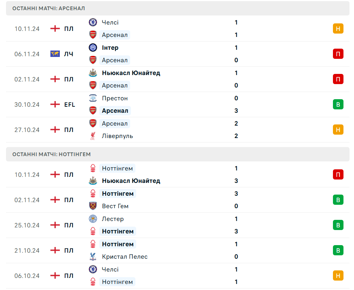Click the Crystal Palace club crest
This screenshot has height=290, width=354.
point(93,256)
